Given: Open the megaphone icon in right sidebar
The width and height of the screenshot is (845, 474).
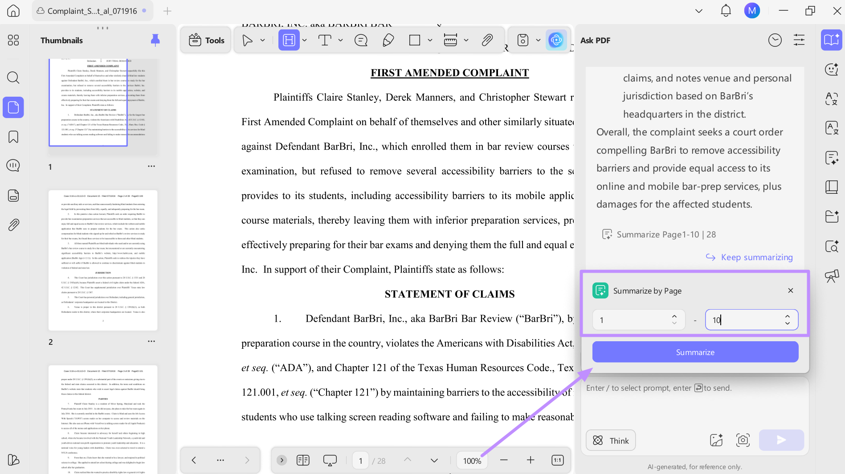Looking at the screenshot, I should pos(831,276).
